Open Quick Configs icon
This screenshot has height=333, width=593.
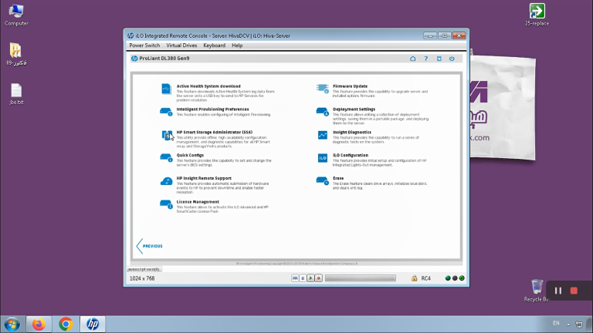pyautogui.click(x=166, y=158)
